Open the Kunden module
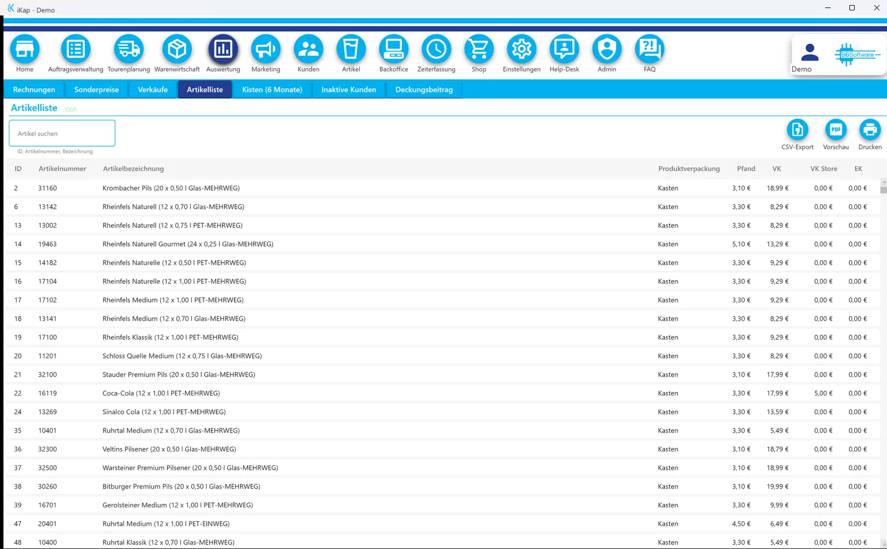Image resolution: width=887 pixels, height=549 pixels. pyautogui.click(x=308, y=49)
